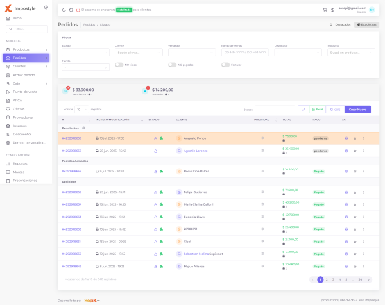Click the Buscar search field above table
Image resolution: width=385 pixels, height=305 pixels.
(x=275, y=110)
